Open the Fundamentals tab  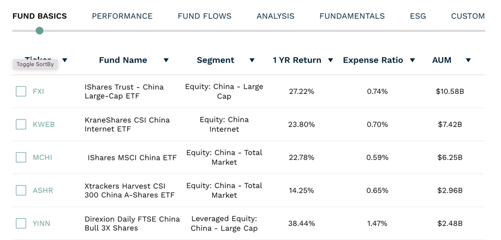(x=352, y=16)
